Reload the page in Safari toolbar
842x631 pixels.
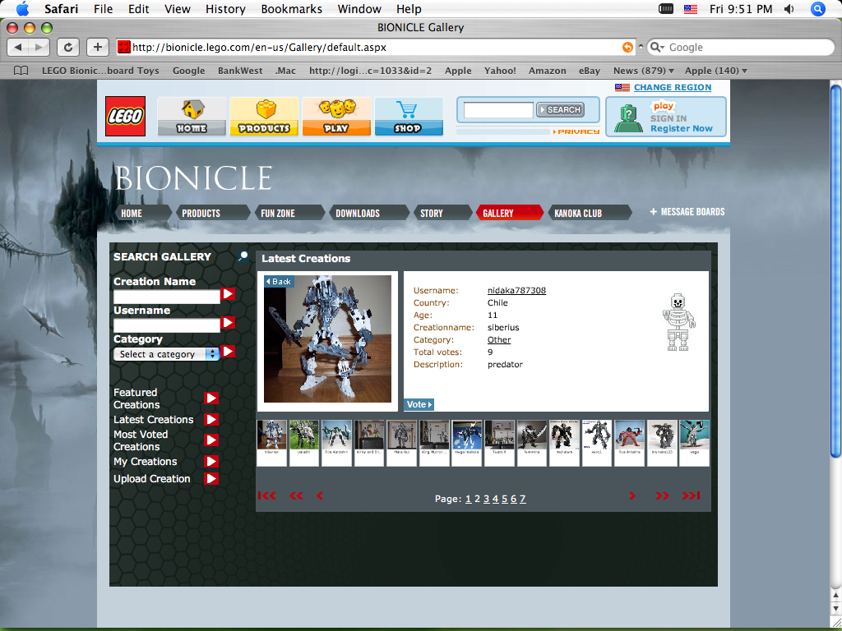[x=68, y=47]
